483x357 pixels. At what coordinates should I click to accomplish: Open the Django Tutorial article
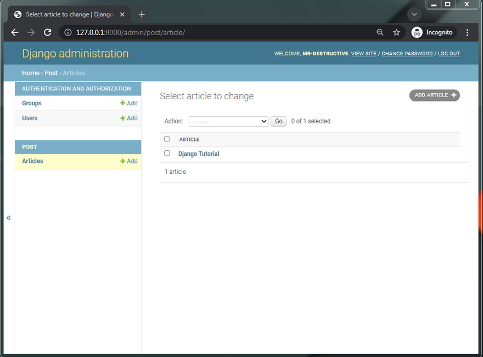click(199, 154)
